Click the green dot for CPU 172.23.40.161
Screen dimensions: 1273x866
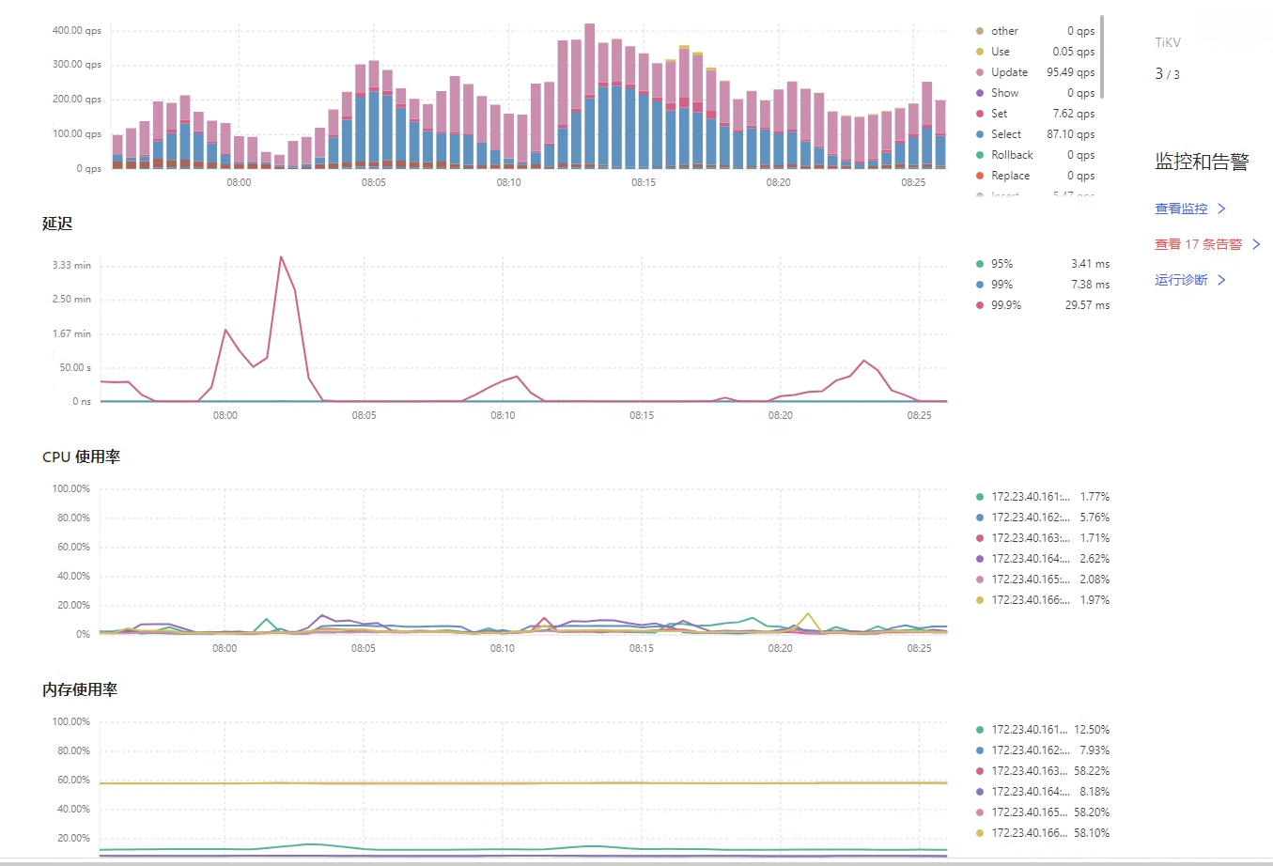click(x=980, y=497)
